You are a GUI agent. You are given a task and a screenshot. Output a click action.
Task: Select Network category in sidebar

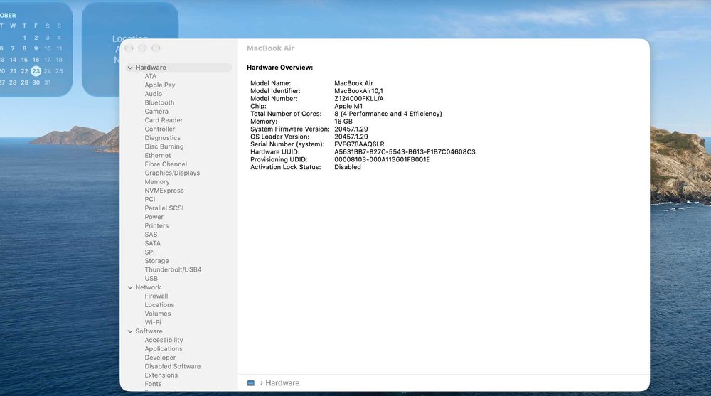pyautogui.click(x=148, y=288)
